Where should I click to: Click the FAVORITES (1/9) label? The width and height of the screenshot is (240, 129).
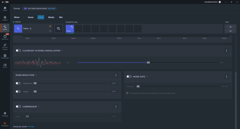click(x=71, y=22)
